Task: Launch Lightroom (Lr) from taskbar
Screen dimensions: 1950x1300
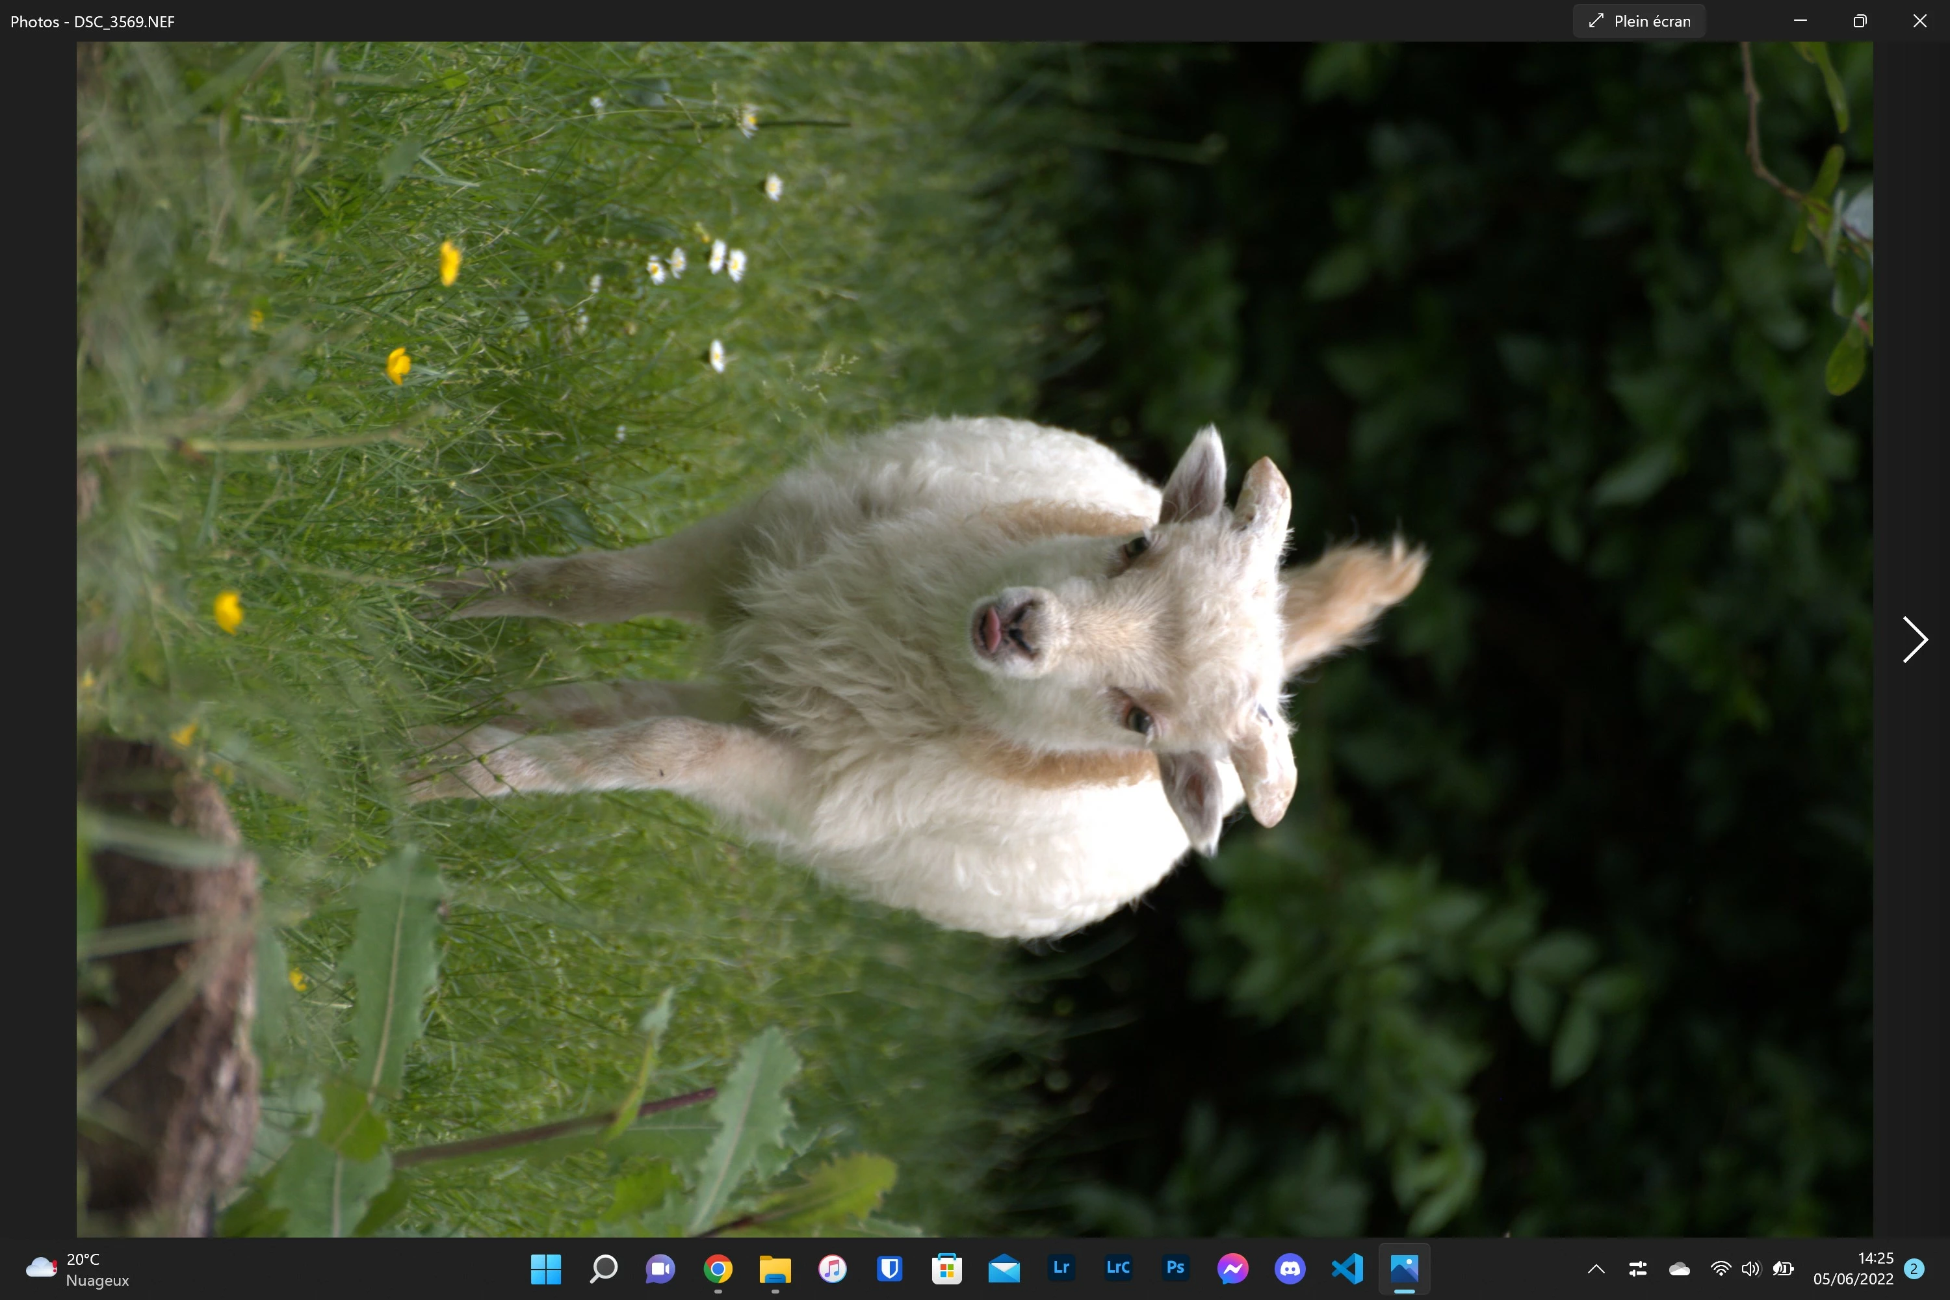Action: tap(1061, 1269)
